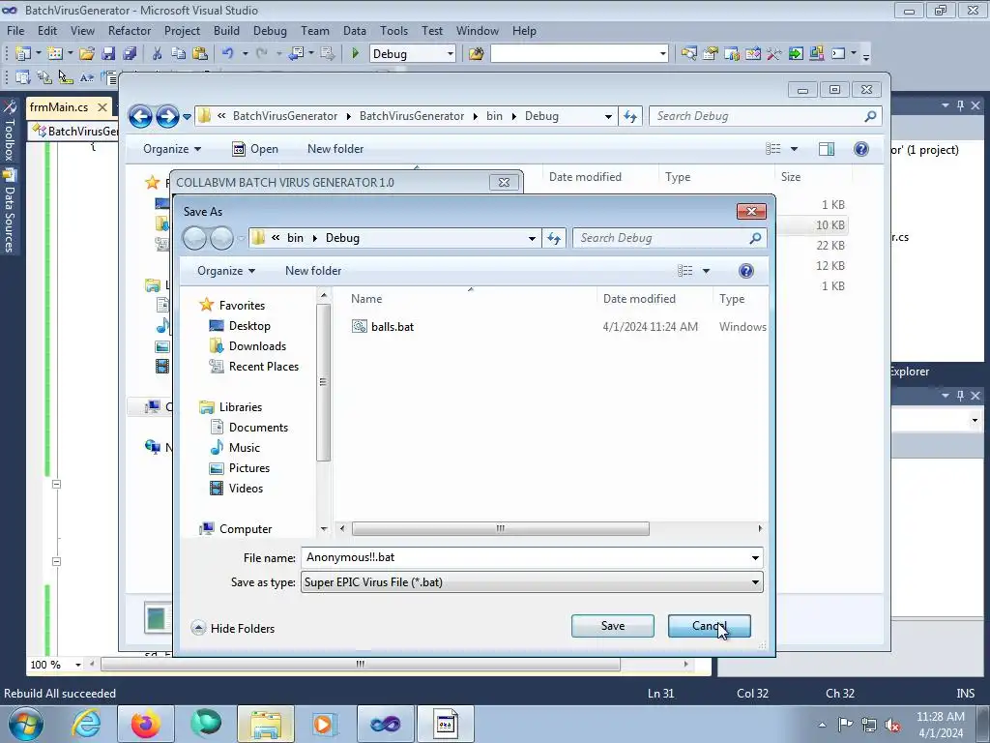Open the Window menu
The image size is (990, 743).
tap(478, 30)
